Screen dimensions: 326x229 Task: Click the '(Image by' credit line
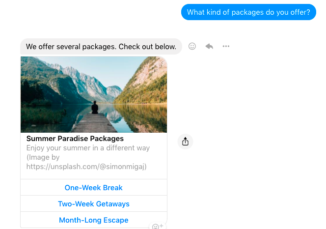(43, 157)
